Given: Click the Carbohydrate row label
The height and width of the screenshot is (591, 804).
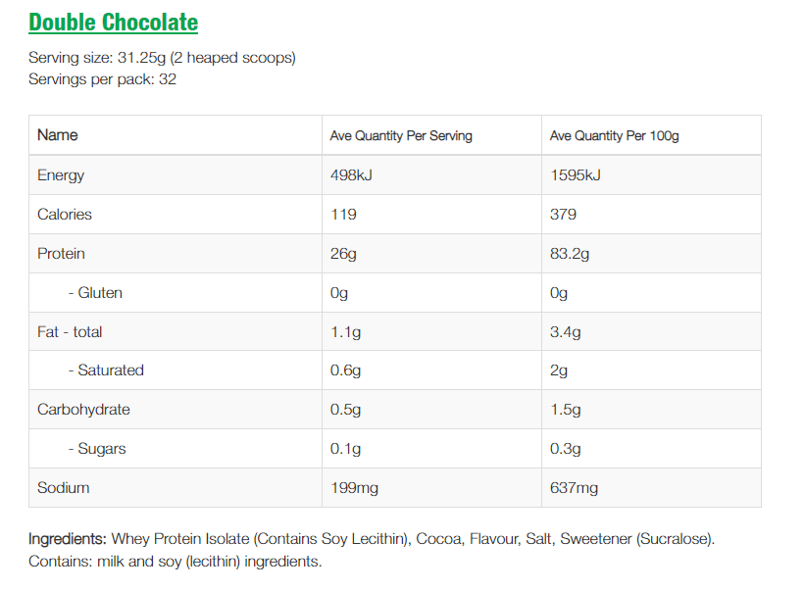Looking at the screenshot, I should click(83, 410).
